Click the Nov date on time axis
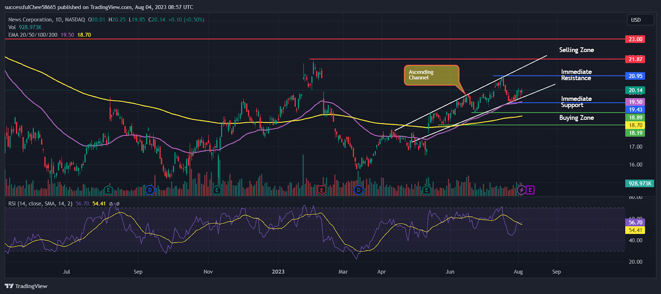Image resolution: width=661 pixels, height=294 pixels. (x=208, y=272)
